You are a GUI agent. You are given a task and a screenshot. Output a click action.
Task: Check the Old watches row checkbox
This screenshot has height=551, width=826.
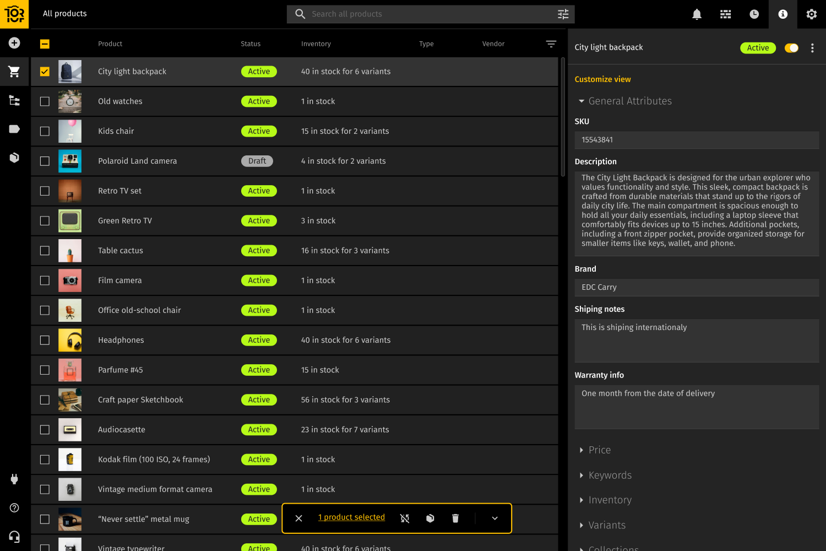[x=45, y=101]
